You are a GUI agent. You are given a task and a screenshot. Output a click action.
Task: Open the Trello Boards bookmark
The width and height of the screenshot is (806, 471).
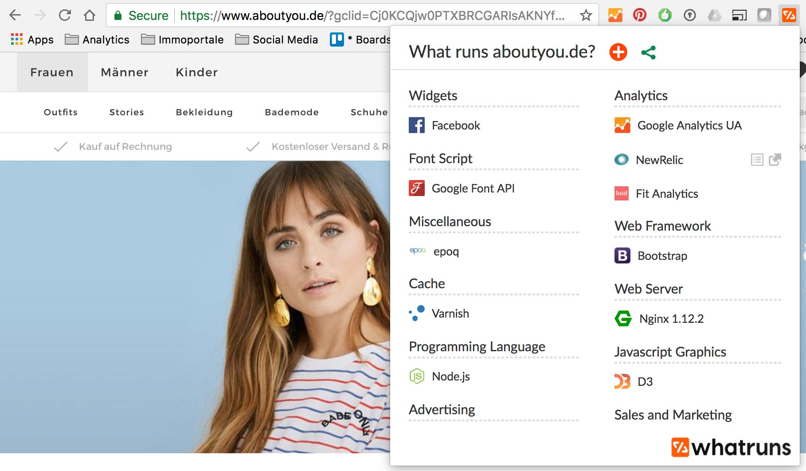click(360, 39)
